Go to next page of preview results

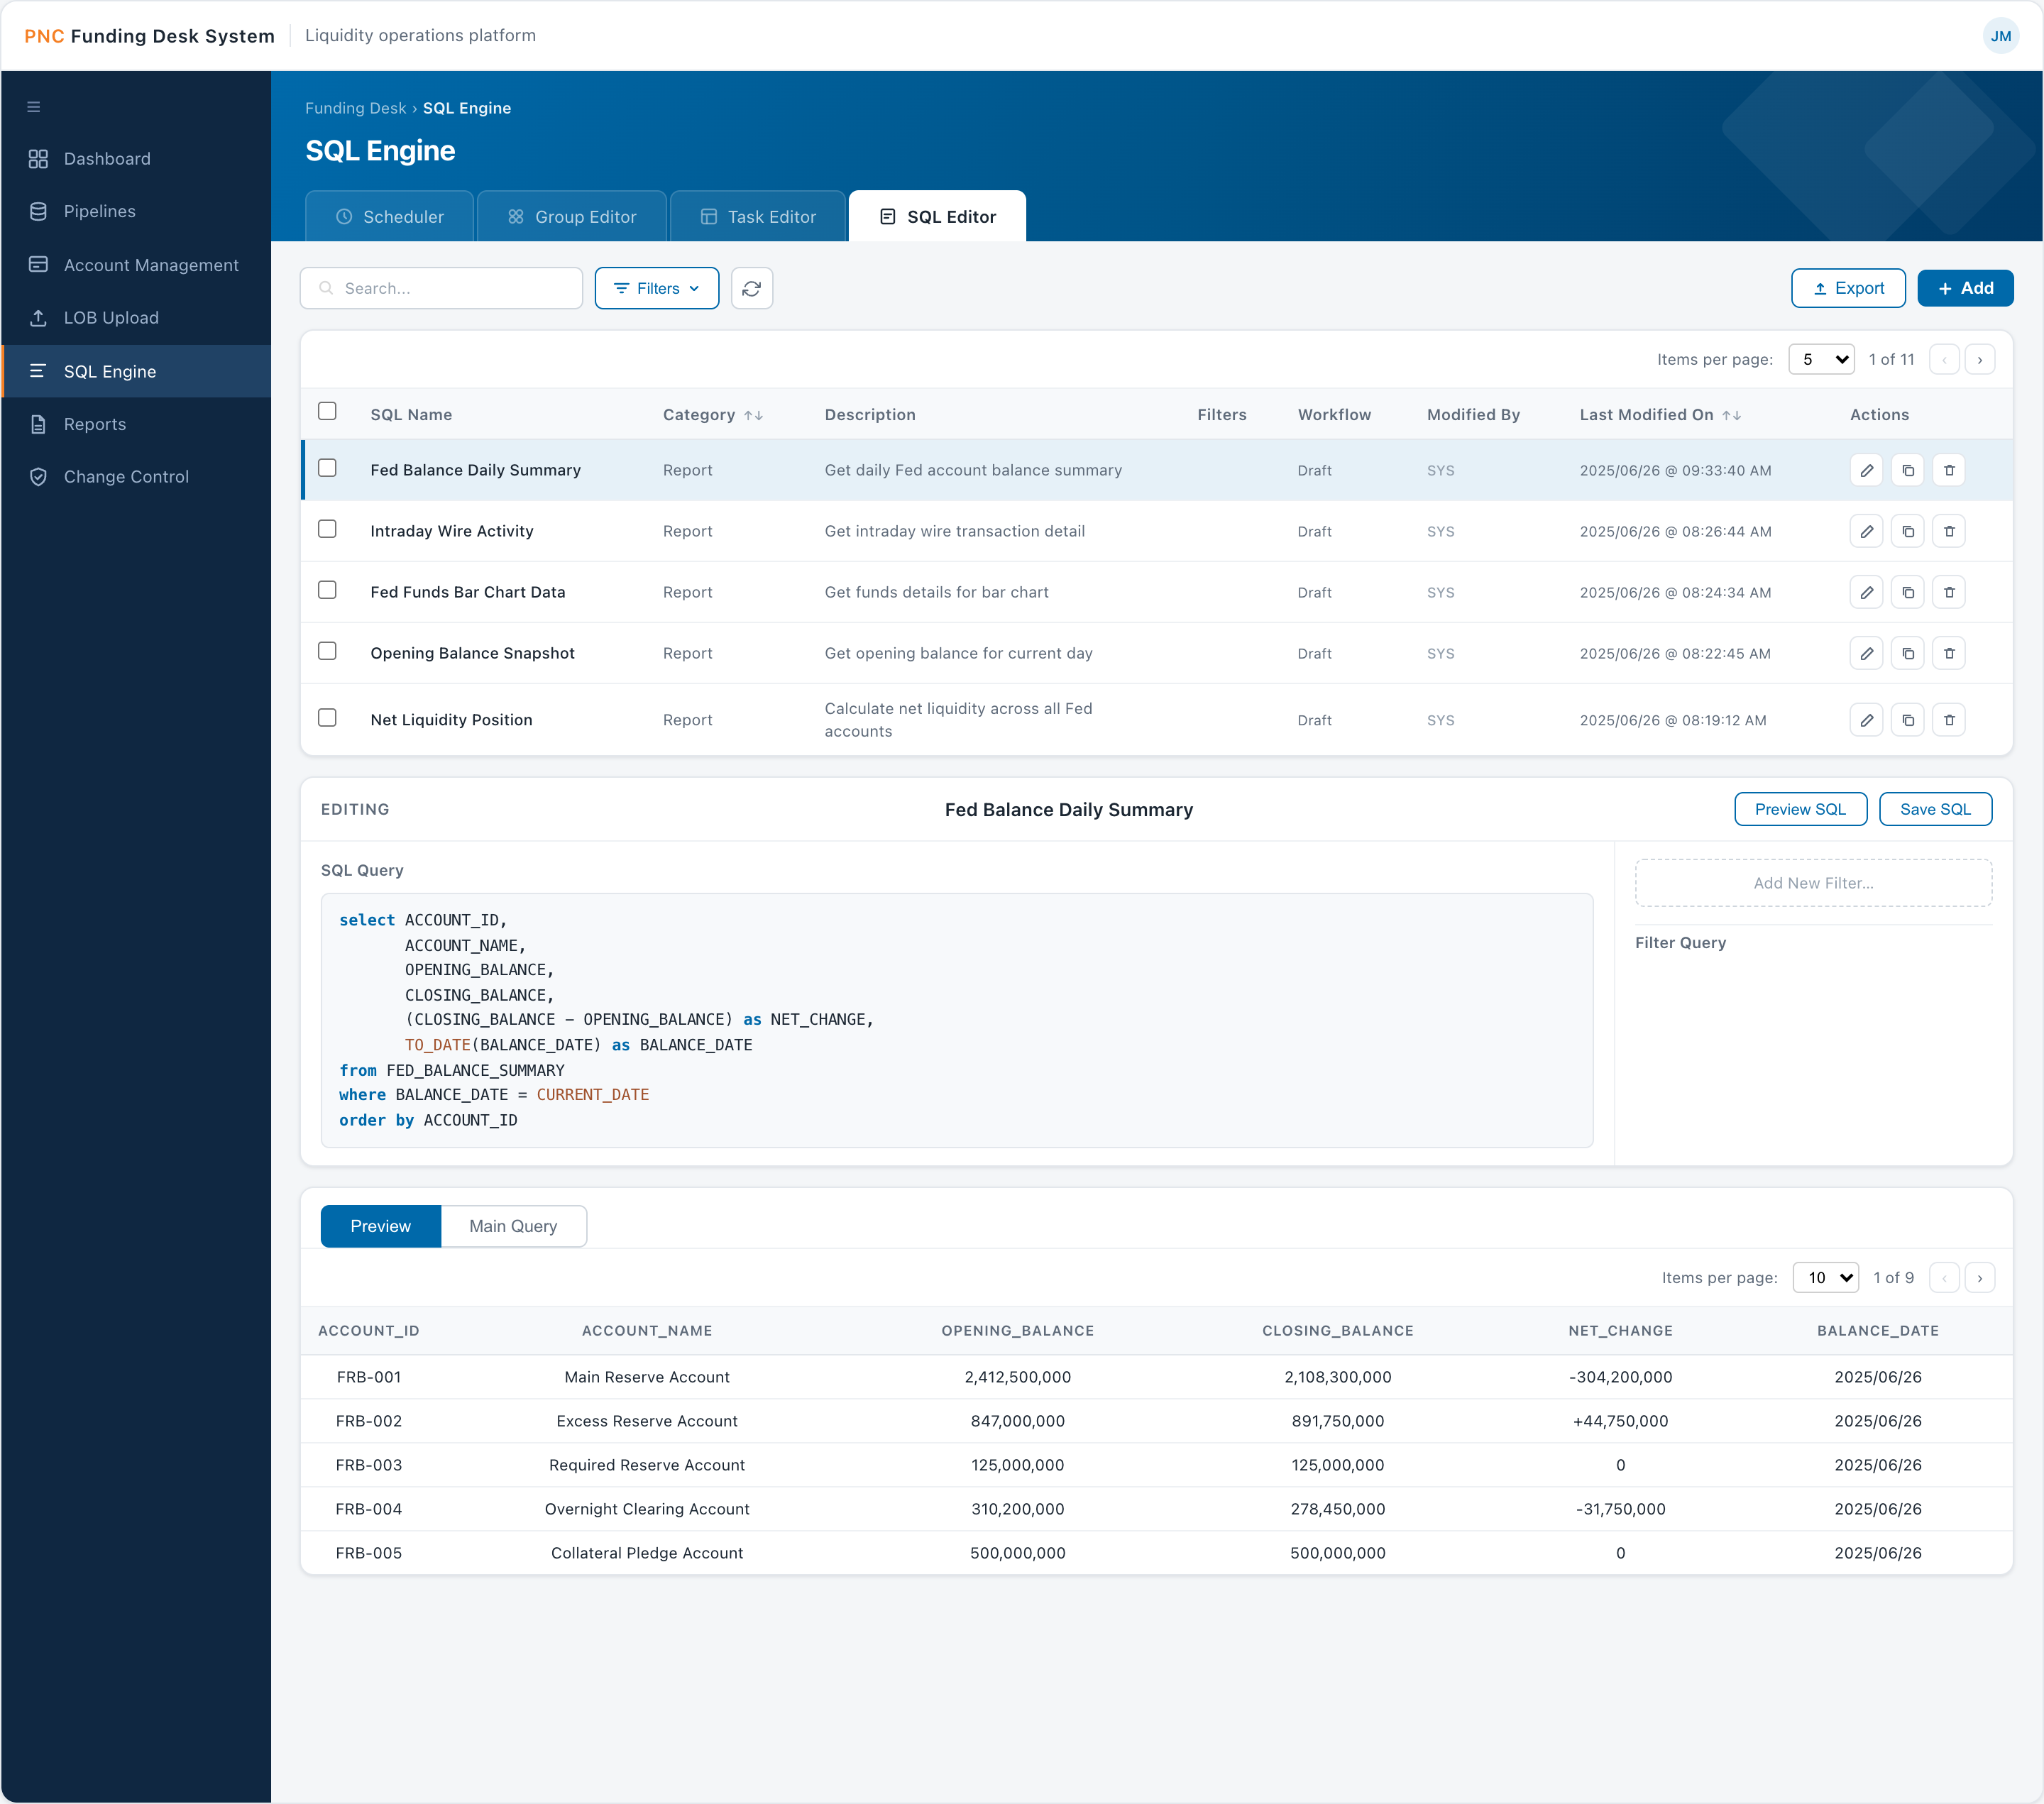[x=1979, y=1278]
